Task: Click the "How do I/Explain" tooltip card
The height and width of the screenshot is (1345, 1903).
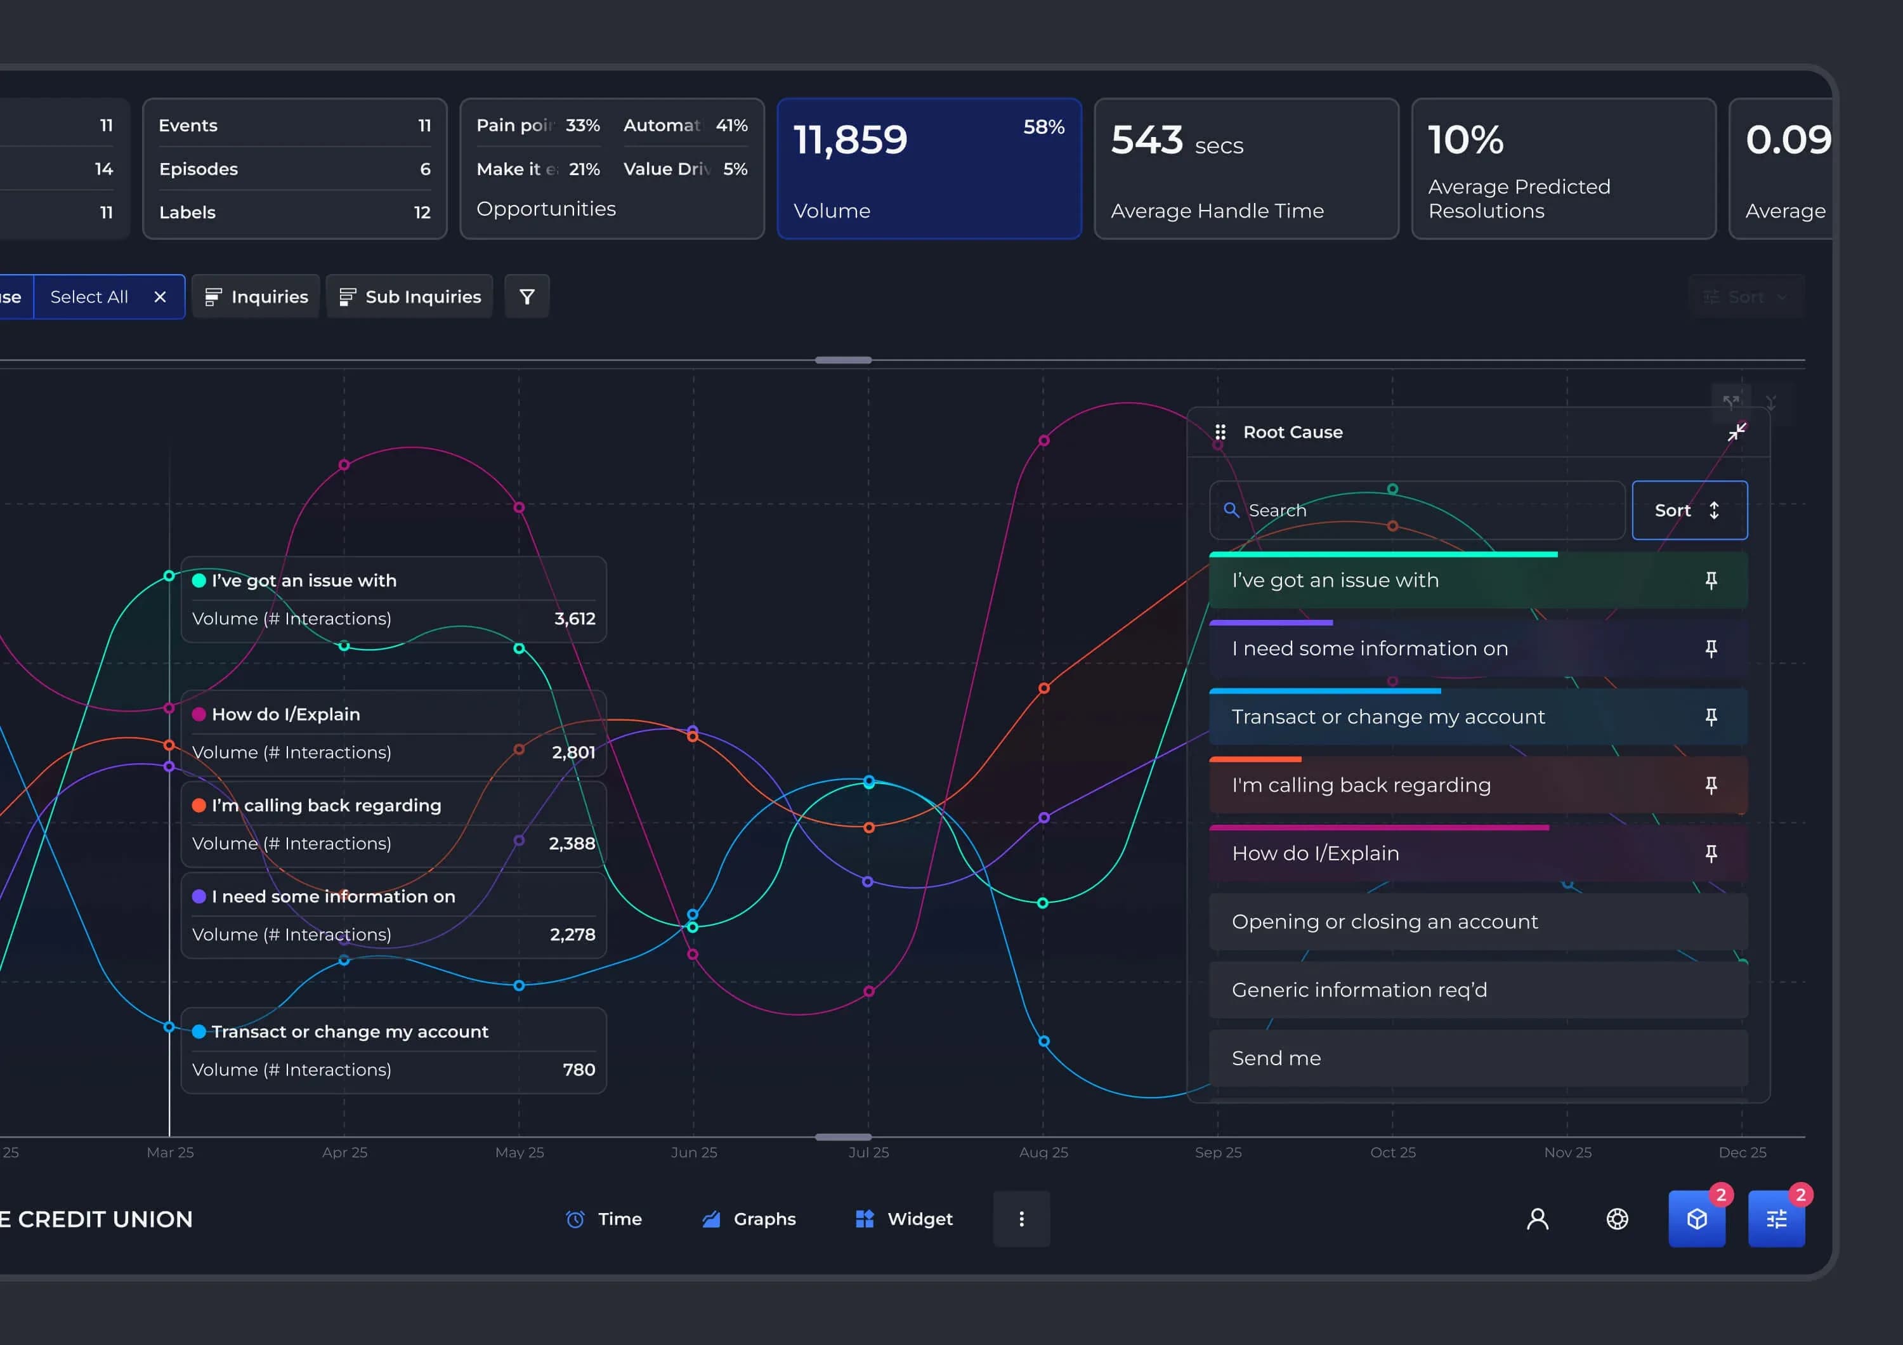Action: point(394,733)
